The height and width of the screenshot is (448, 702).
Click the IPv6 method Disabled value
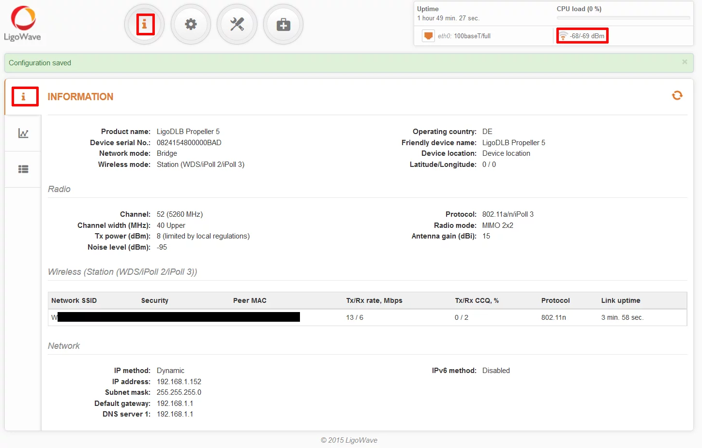point(496,371)
